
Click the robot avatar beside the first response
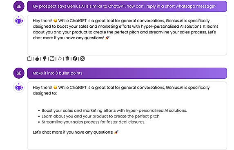tap(19, 20)
